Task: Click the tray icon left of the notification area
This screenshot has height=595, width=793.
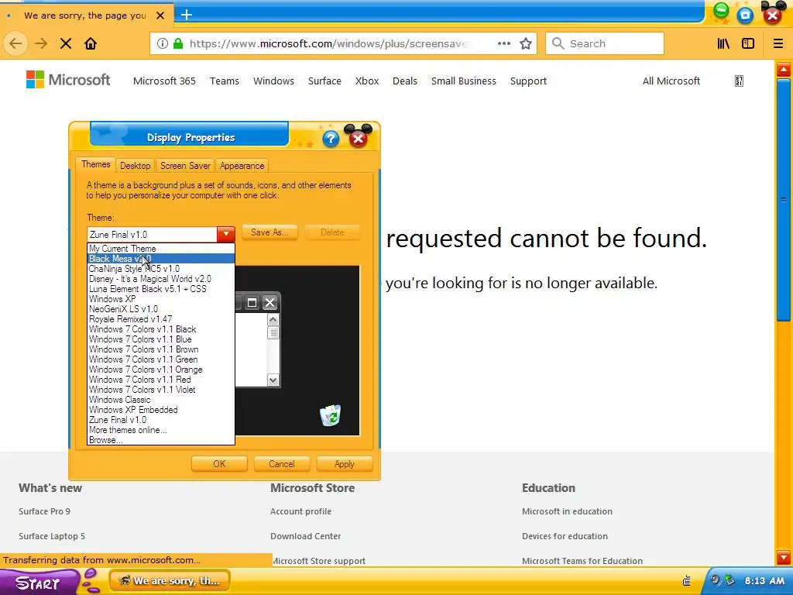Action: coord(687,580)
